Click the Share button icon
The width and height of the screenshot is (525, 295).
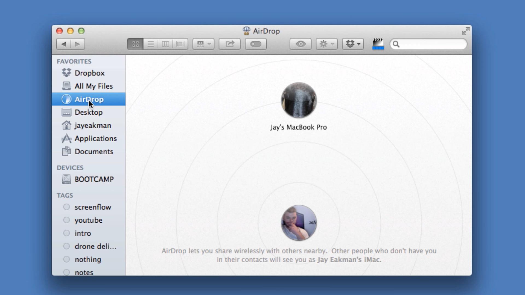229,44
